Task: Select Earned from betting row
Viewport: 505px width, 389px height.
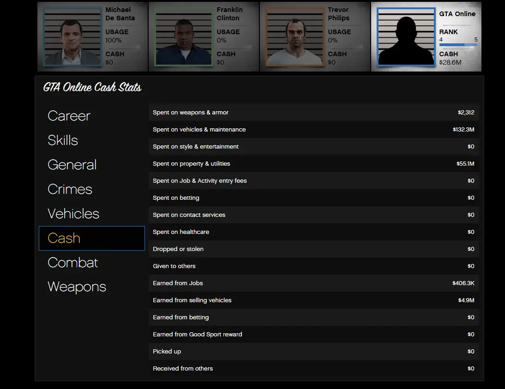Action: point(314,317)
